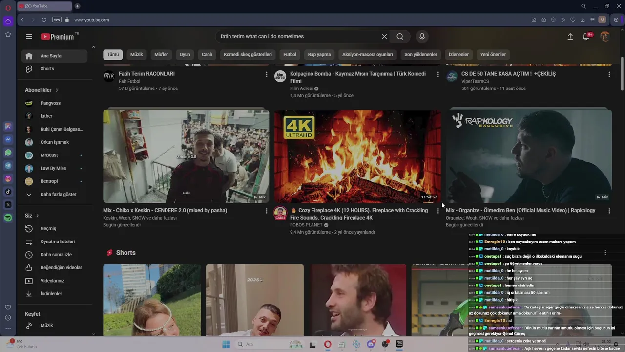Go back with the browser back arrow
Viewport: 625px width, 352px height.
tap(22, 20)
